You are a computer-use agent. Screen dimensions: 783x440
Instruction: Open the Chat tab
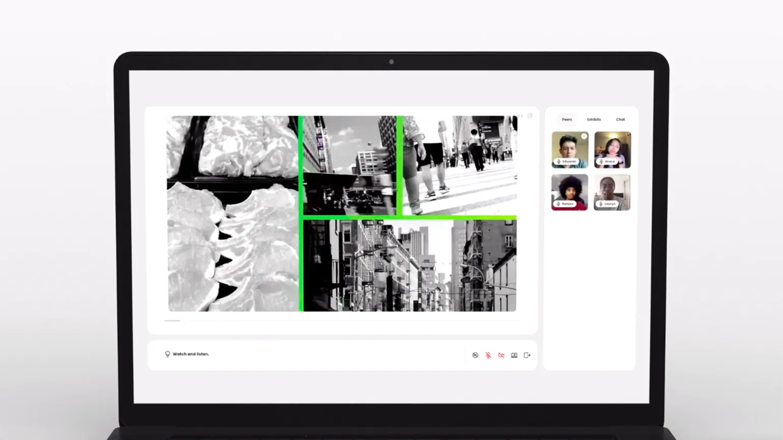coord(620,119)
